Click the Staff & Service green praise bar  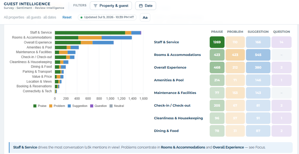pos(90,33)
